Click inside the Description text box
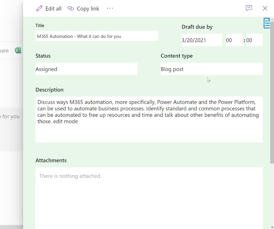 click(149, 119)
